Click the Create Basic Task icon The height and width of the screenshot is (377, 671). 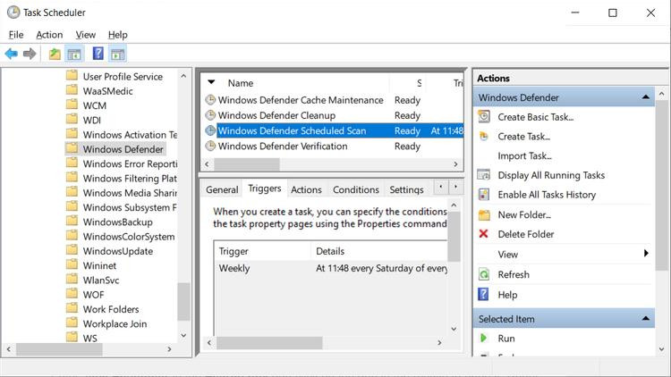484,117
